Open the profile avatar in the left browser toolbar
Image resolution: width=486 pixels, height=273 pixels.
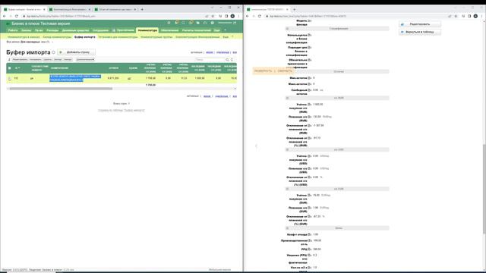tap(232, 16)
